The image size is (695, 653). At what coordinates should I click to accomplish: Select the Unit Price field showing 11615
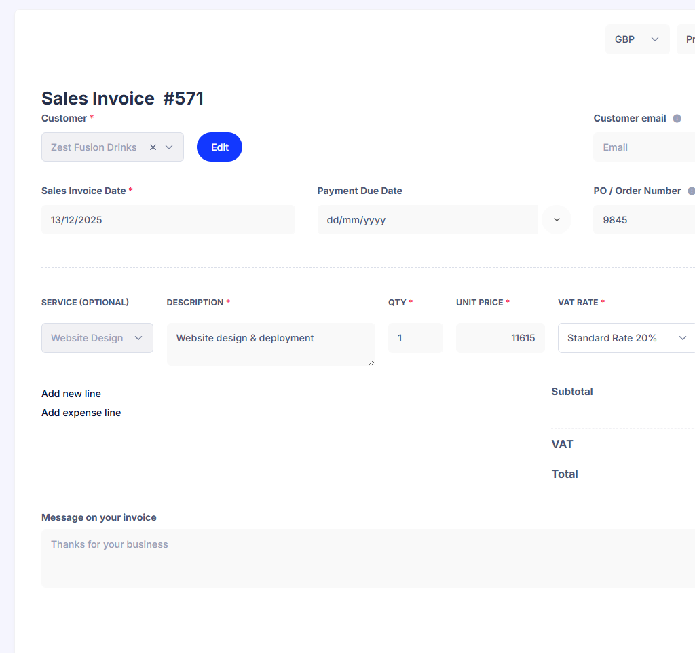point(500,337)
